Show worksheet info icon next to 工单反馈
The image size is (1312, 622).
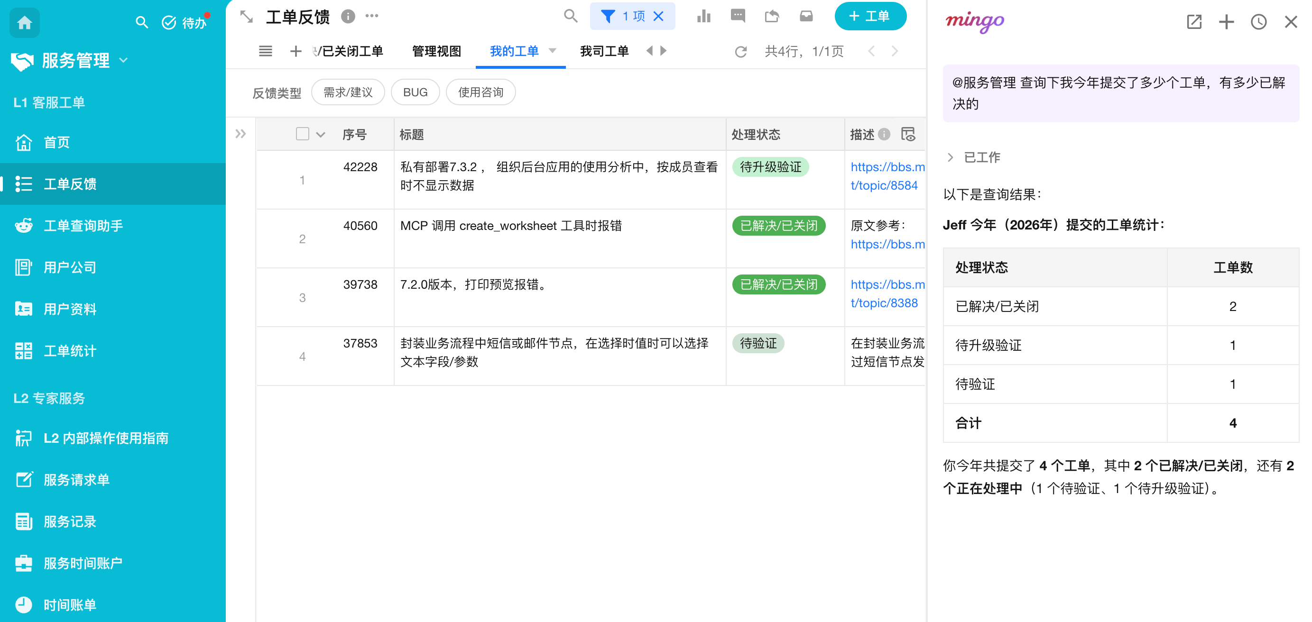pos(348,16)
